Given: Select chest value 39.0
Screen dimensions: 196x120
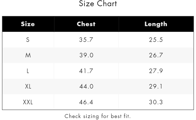Looking at the screenshot, I should pyautogui.click(x=86, y=55).
